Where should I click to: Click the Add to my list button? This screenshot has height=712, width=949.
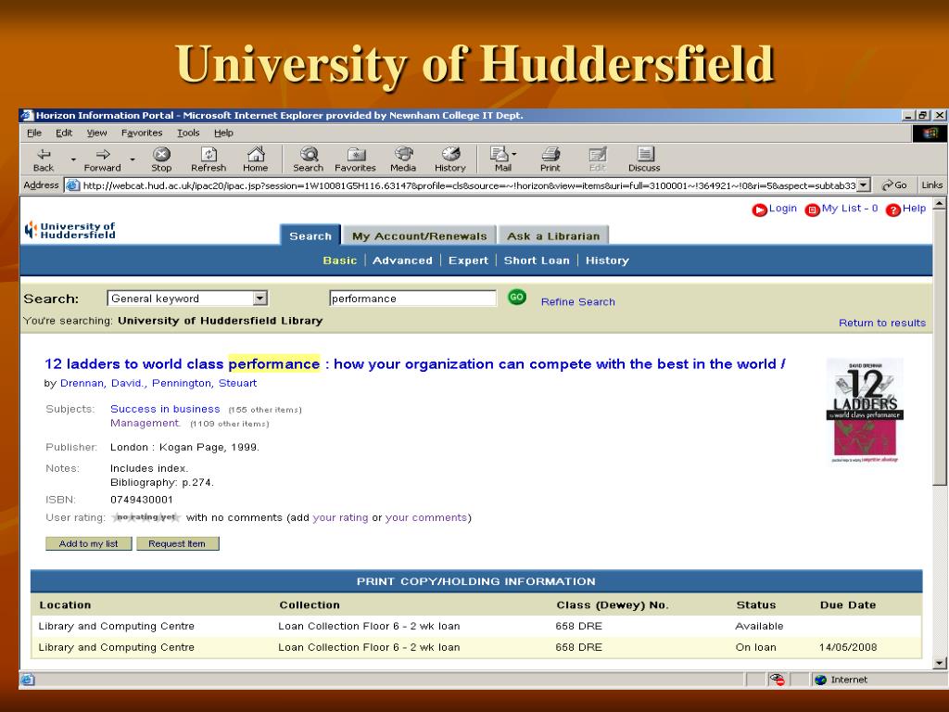(88, 543)
